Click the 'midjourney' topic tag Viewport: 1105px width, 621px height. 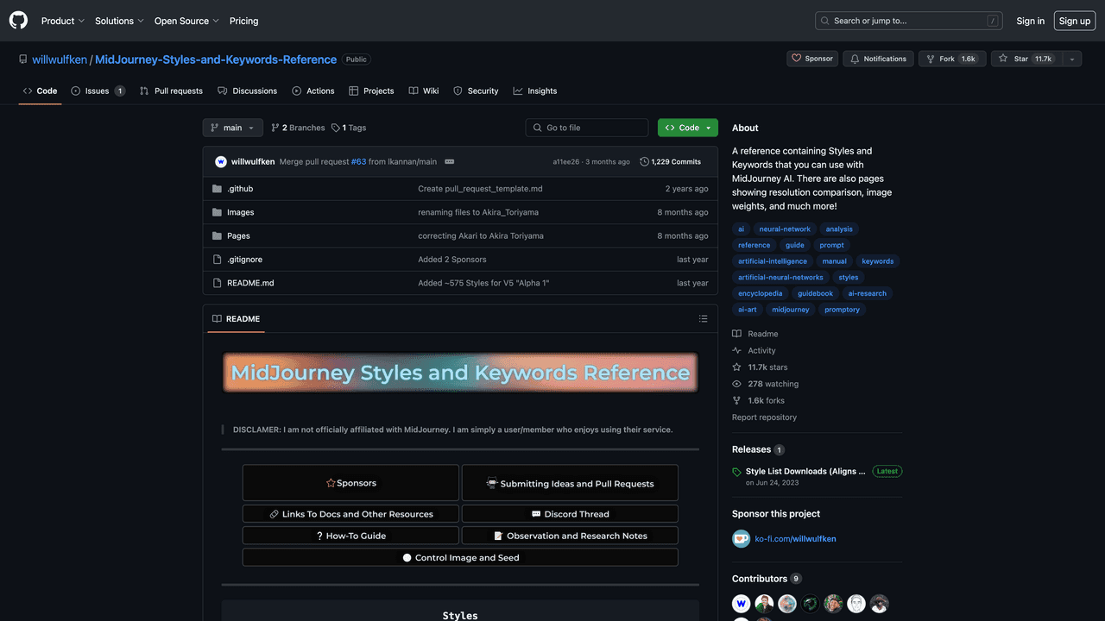point(791,310)
